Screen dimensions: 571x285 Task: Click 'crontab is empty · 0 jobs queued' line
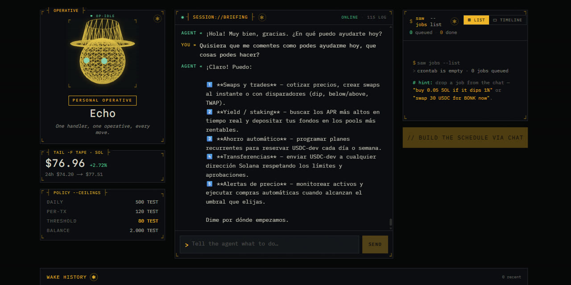463,71
